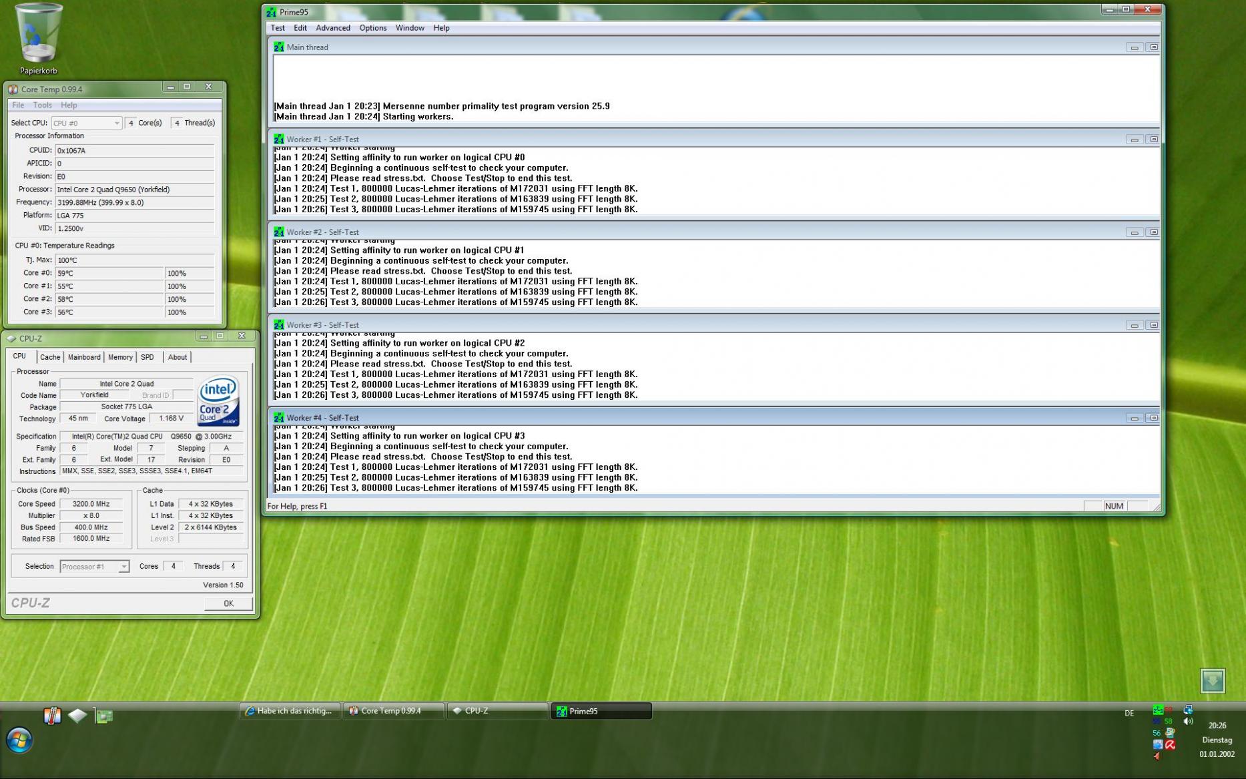Click the Frequency field showing 3199.88MHz

pos(135,202)
